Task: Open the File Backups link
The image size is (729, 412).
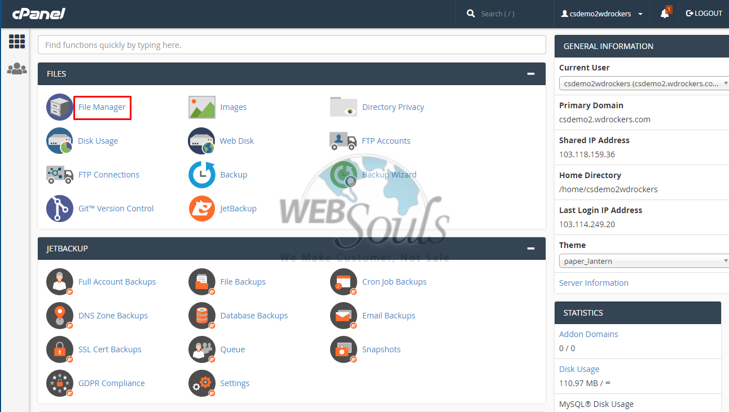Action: (x=243, y=282)
